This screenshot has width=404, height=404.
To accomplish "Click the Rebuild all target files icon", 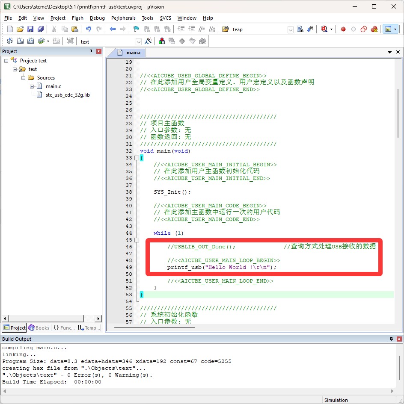I will click(30, 41).
